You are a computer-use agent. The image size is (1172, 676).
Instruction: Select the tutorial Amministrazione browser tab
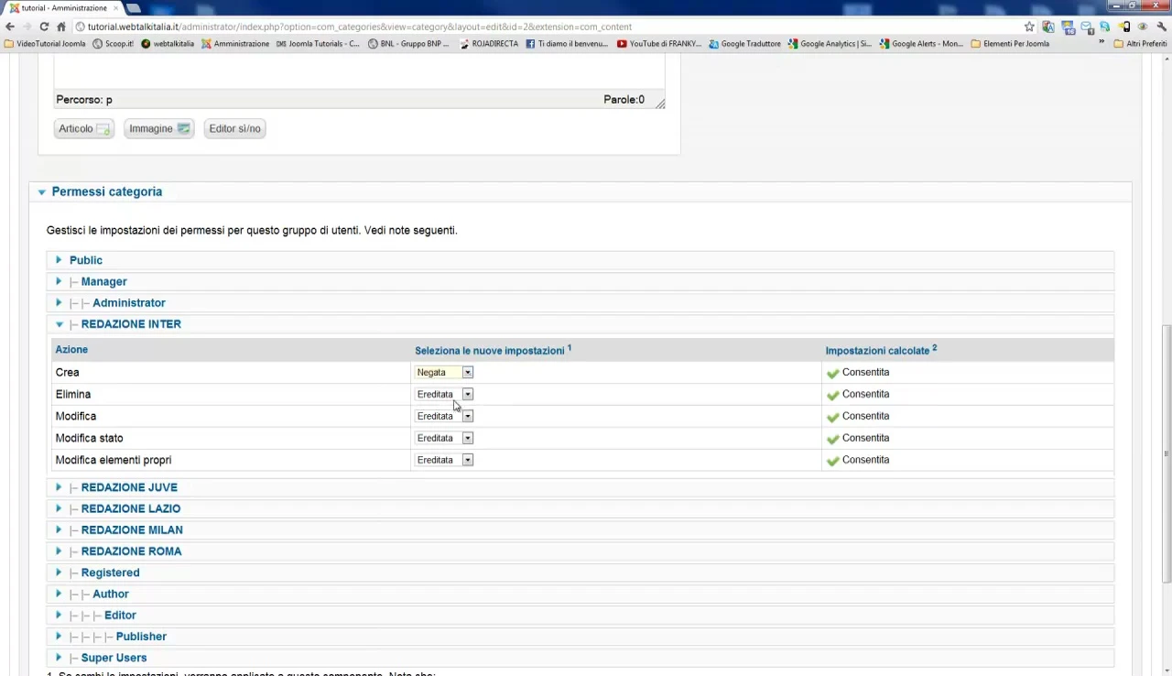tap(64, 7)
